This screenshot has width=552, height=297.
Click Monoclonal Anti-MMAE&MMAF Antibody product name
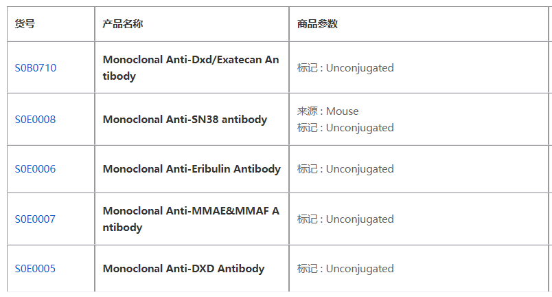(x=190, y=219)
